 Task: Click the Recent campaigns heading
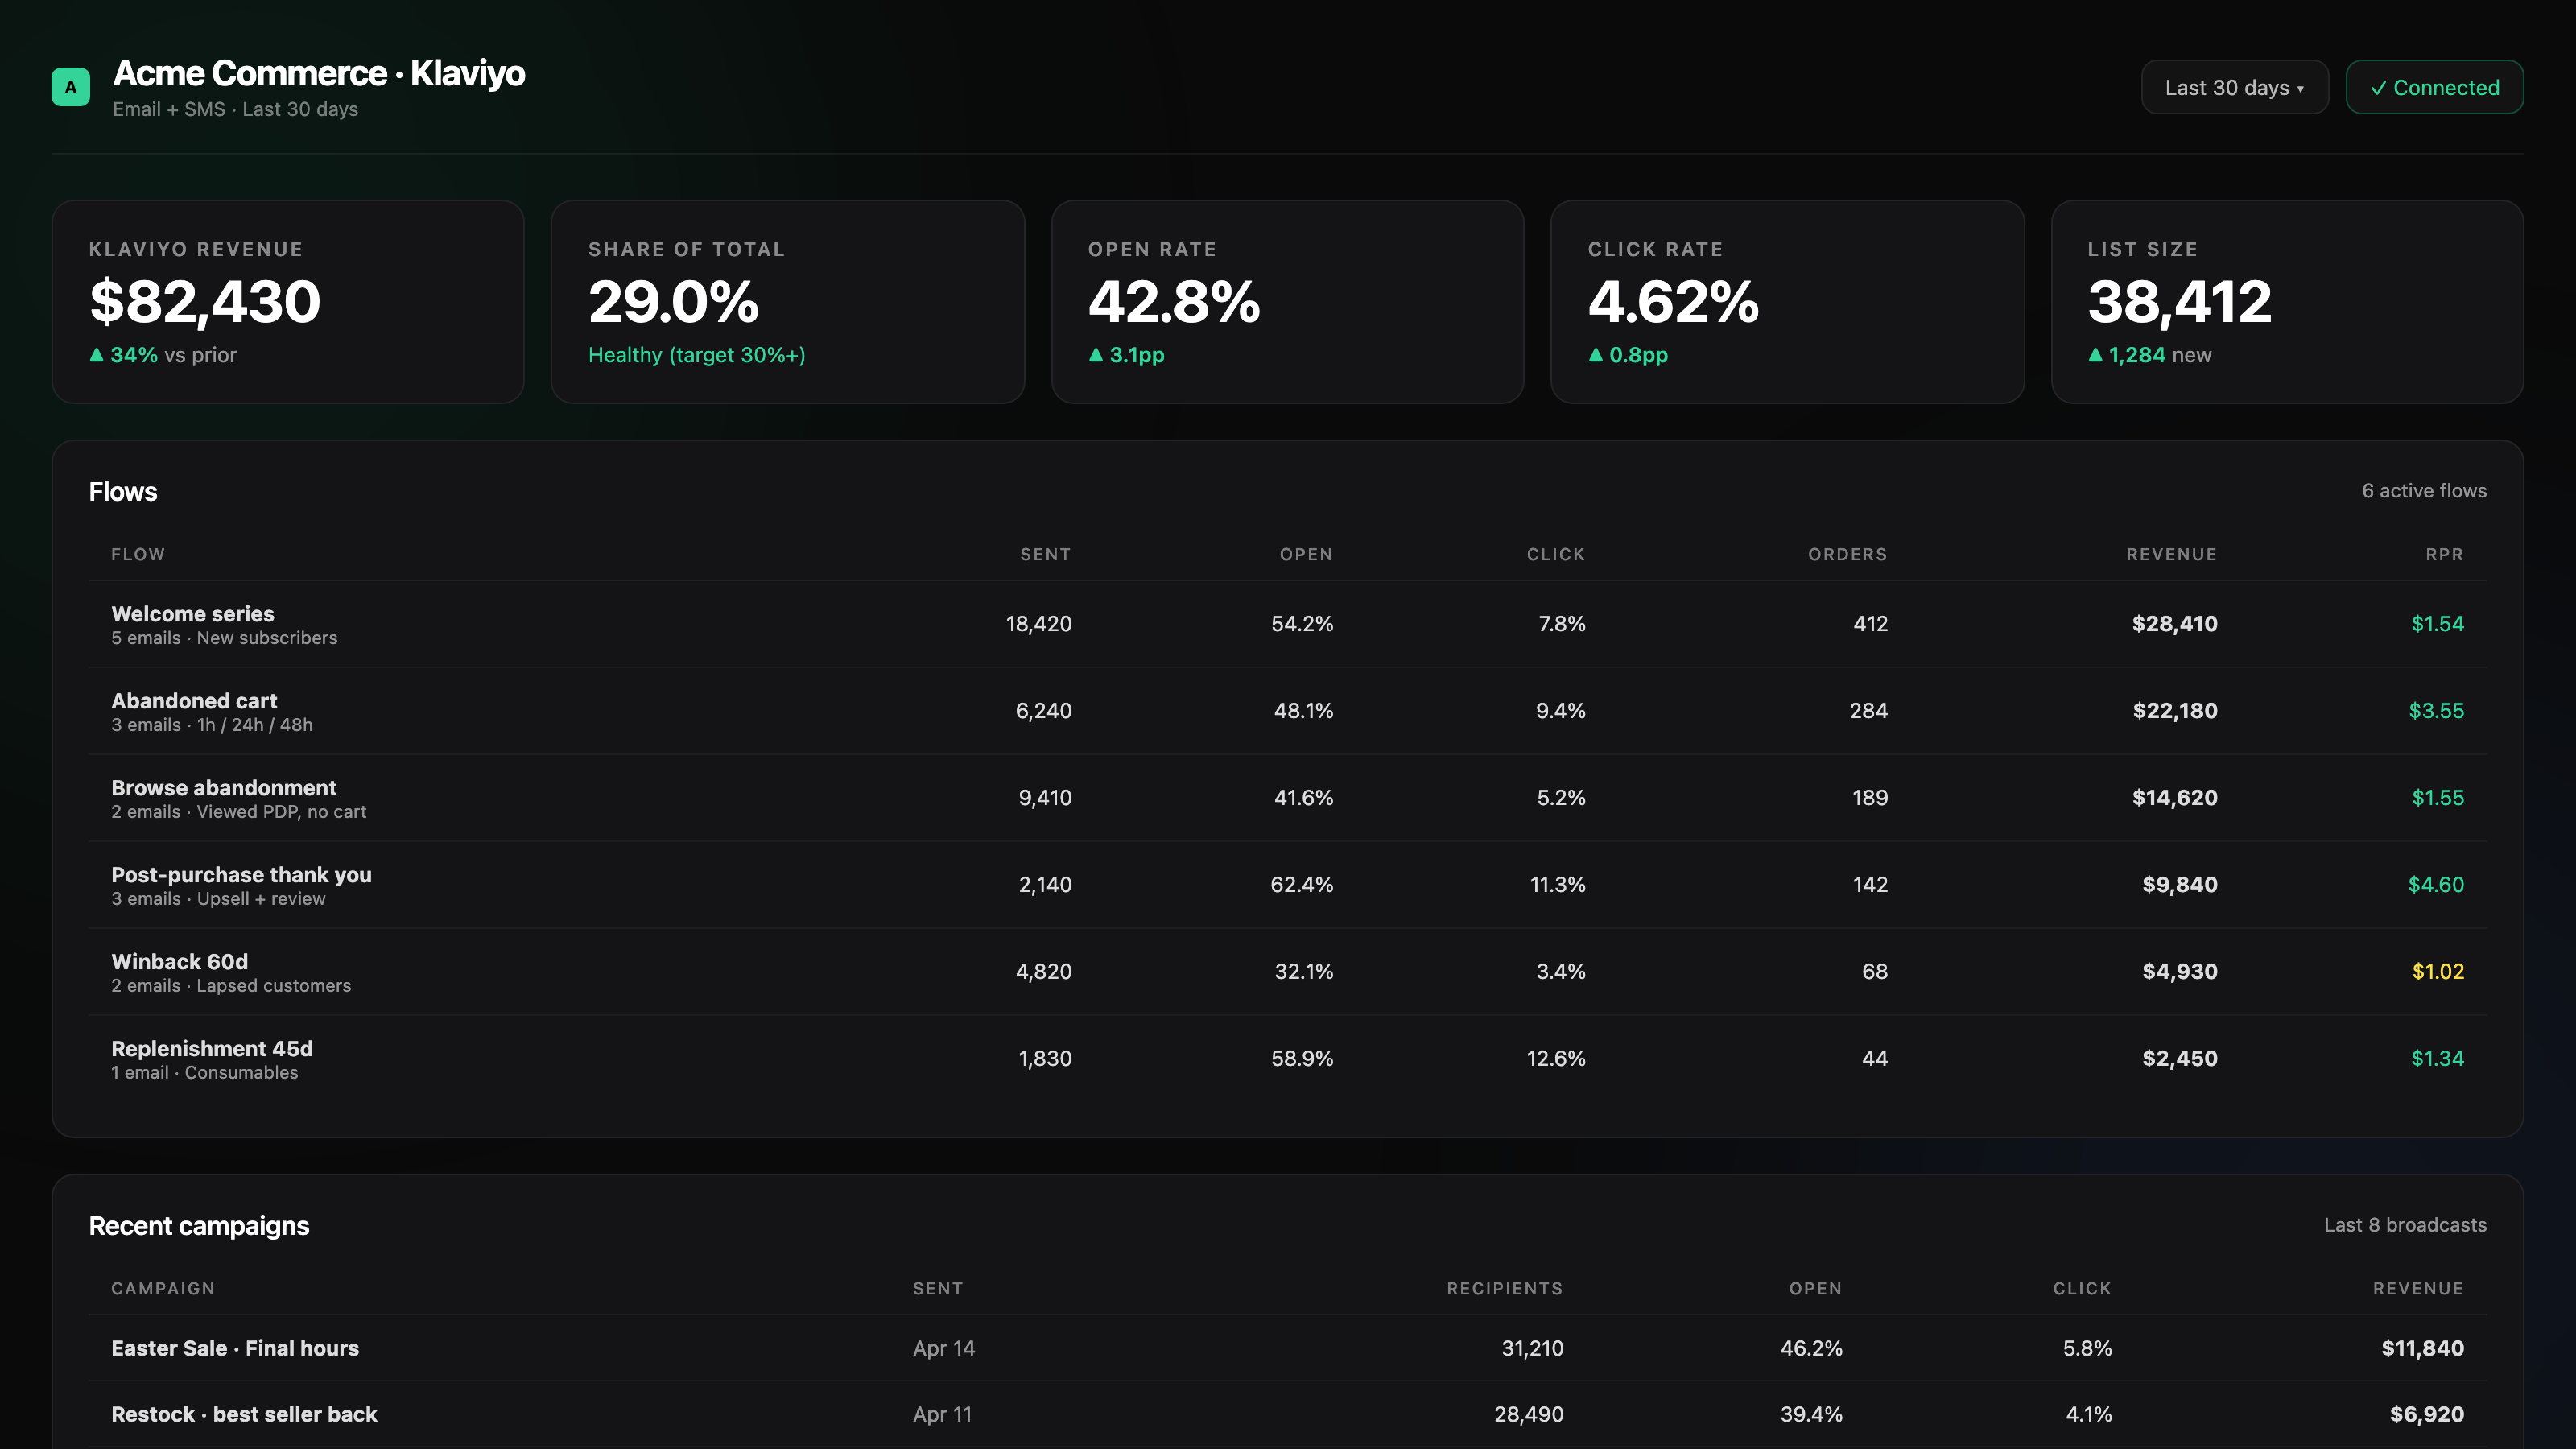pyautogui.click(x=199, y=1226)
